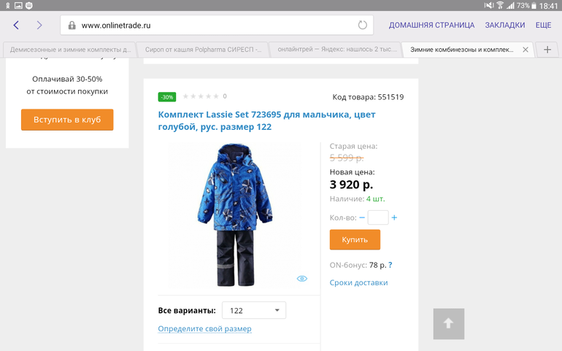Go back using the browser back arrow
Screen dimensions: 562x351
point(16,26)
